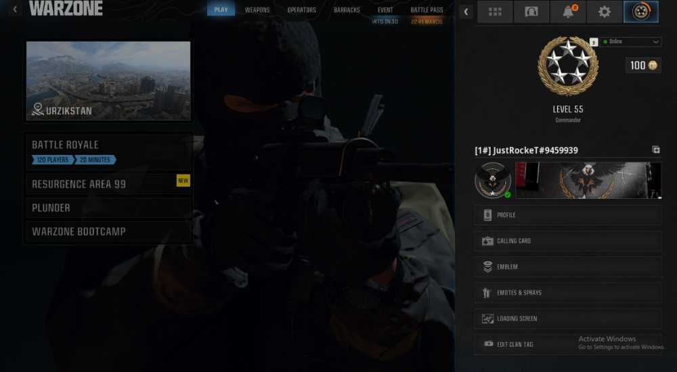Open the BARRACKS tab

(346, 10)
